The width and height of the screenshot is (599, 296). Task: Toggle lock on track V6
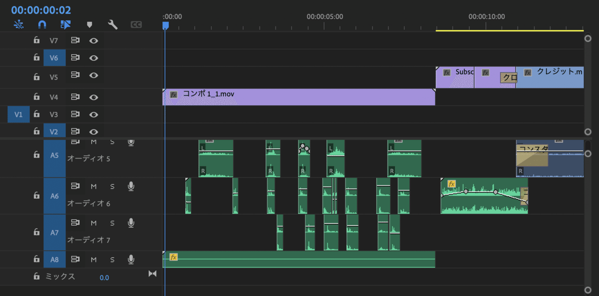tap(37, 58)
